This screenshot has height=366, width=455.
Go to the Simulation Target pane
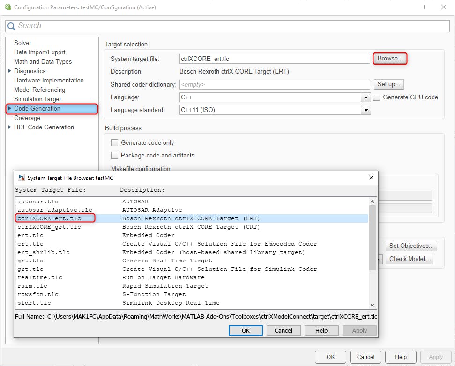pyautogui.click(x=38, y=99)
